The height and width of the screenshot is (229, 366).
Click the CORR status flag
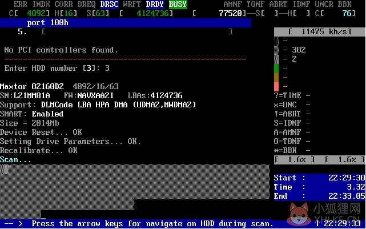[x=63, y=4]
